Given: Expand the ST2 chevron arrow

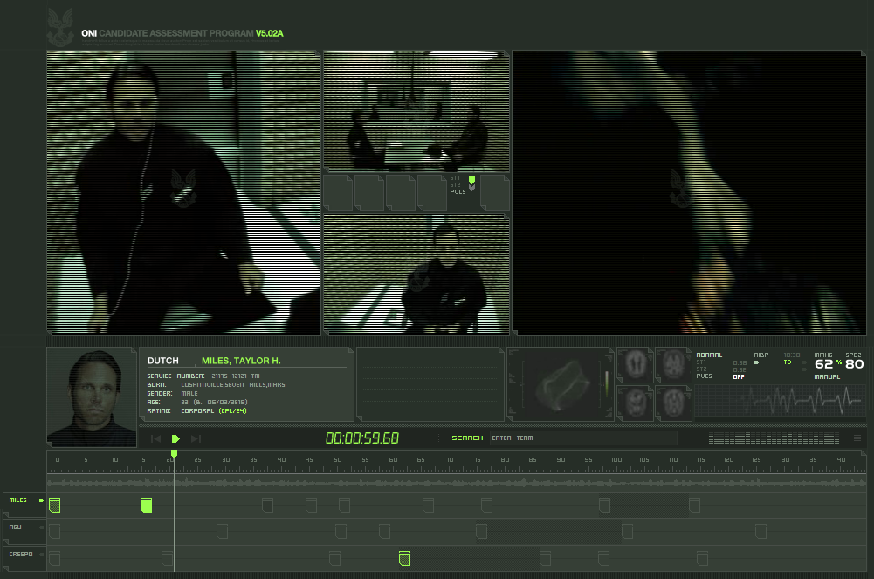Looking at the screenshot, I should coord(471,187).
